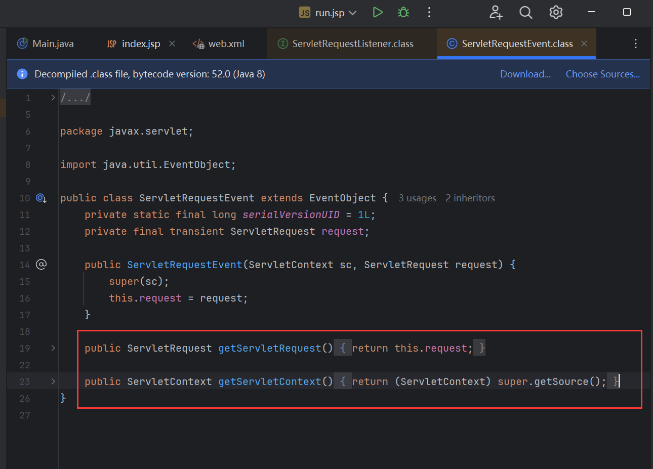Click the serialVersionUID field name
This screenshot has height=469, width=653.
point(291,215)
